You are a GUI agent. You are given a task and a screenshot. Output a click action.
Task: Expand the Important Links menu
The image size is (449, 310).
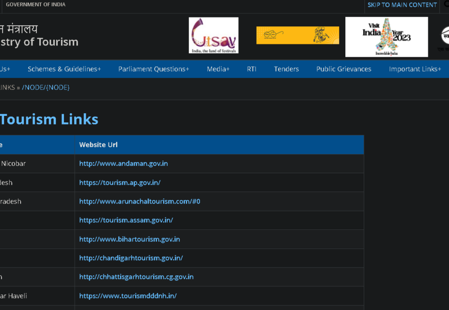[414, 69]
